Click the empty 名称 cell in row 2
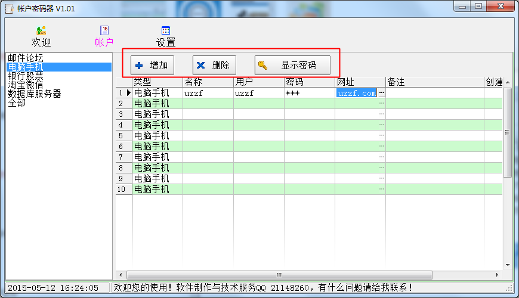Image resolution: width=519 pixels, height=298 pixels. click(x=208, y=104)
